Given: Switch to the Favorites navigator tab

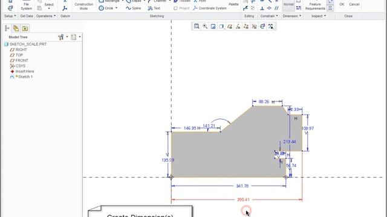Looking at the screenshot, I should click(x=25, y=28).
